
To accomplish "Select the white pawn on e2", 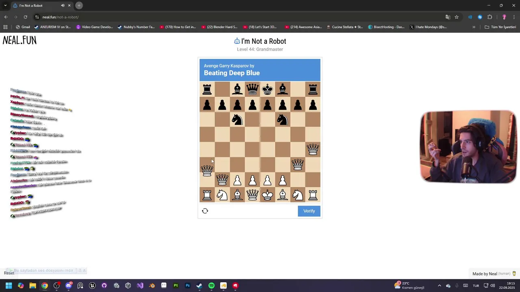I will (x=267, y=180).
